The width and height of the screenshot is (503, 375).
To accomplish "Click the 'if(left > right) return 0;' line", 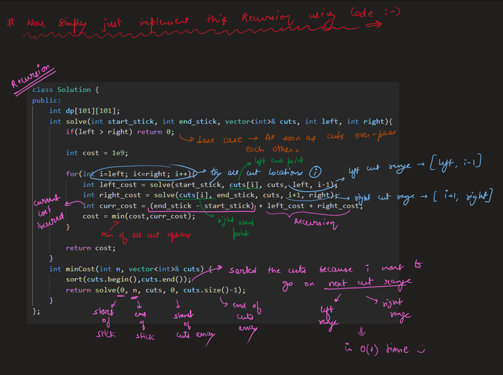I will 120,132.
